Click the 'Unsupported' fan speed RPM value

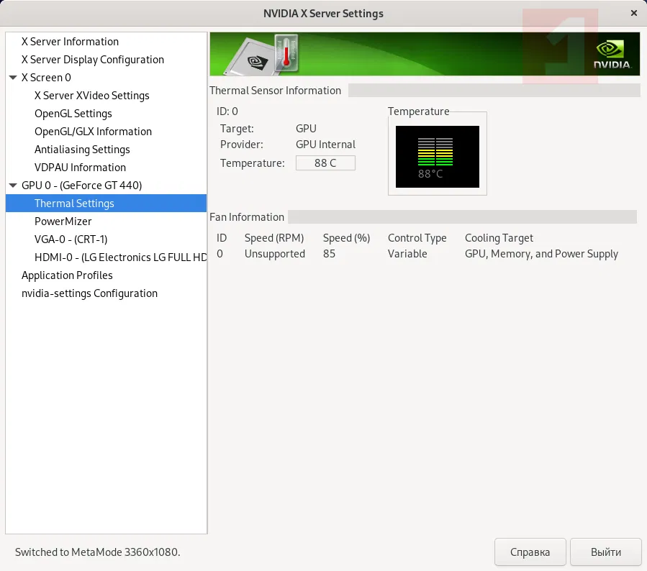tap(275, 254)
